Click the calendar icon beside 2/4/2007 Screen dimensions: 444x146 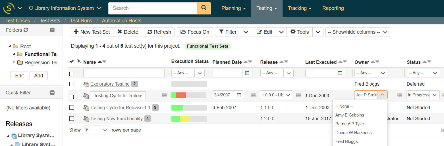tap(239, 95)
